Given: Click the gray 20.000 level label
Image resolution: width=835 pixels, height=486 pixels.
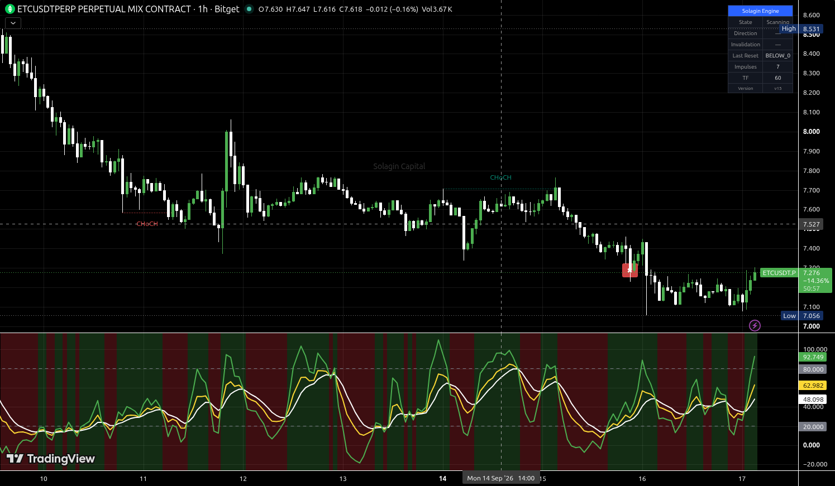Looking at the screenshot, I should (813, 427).
